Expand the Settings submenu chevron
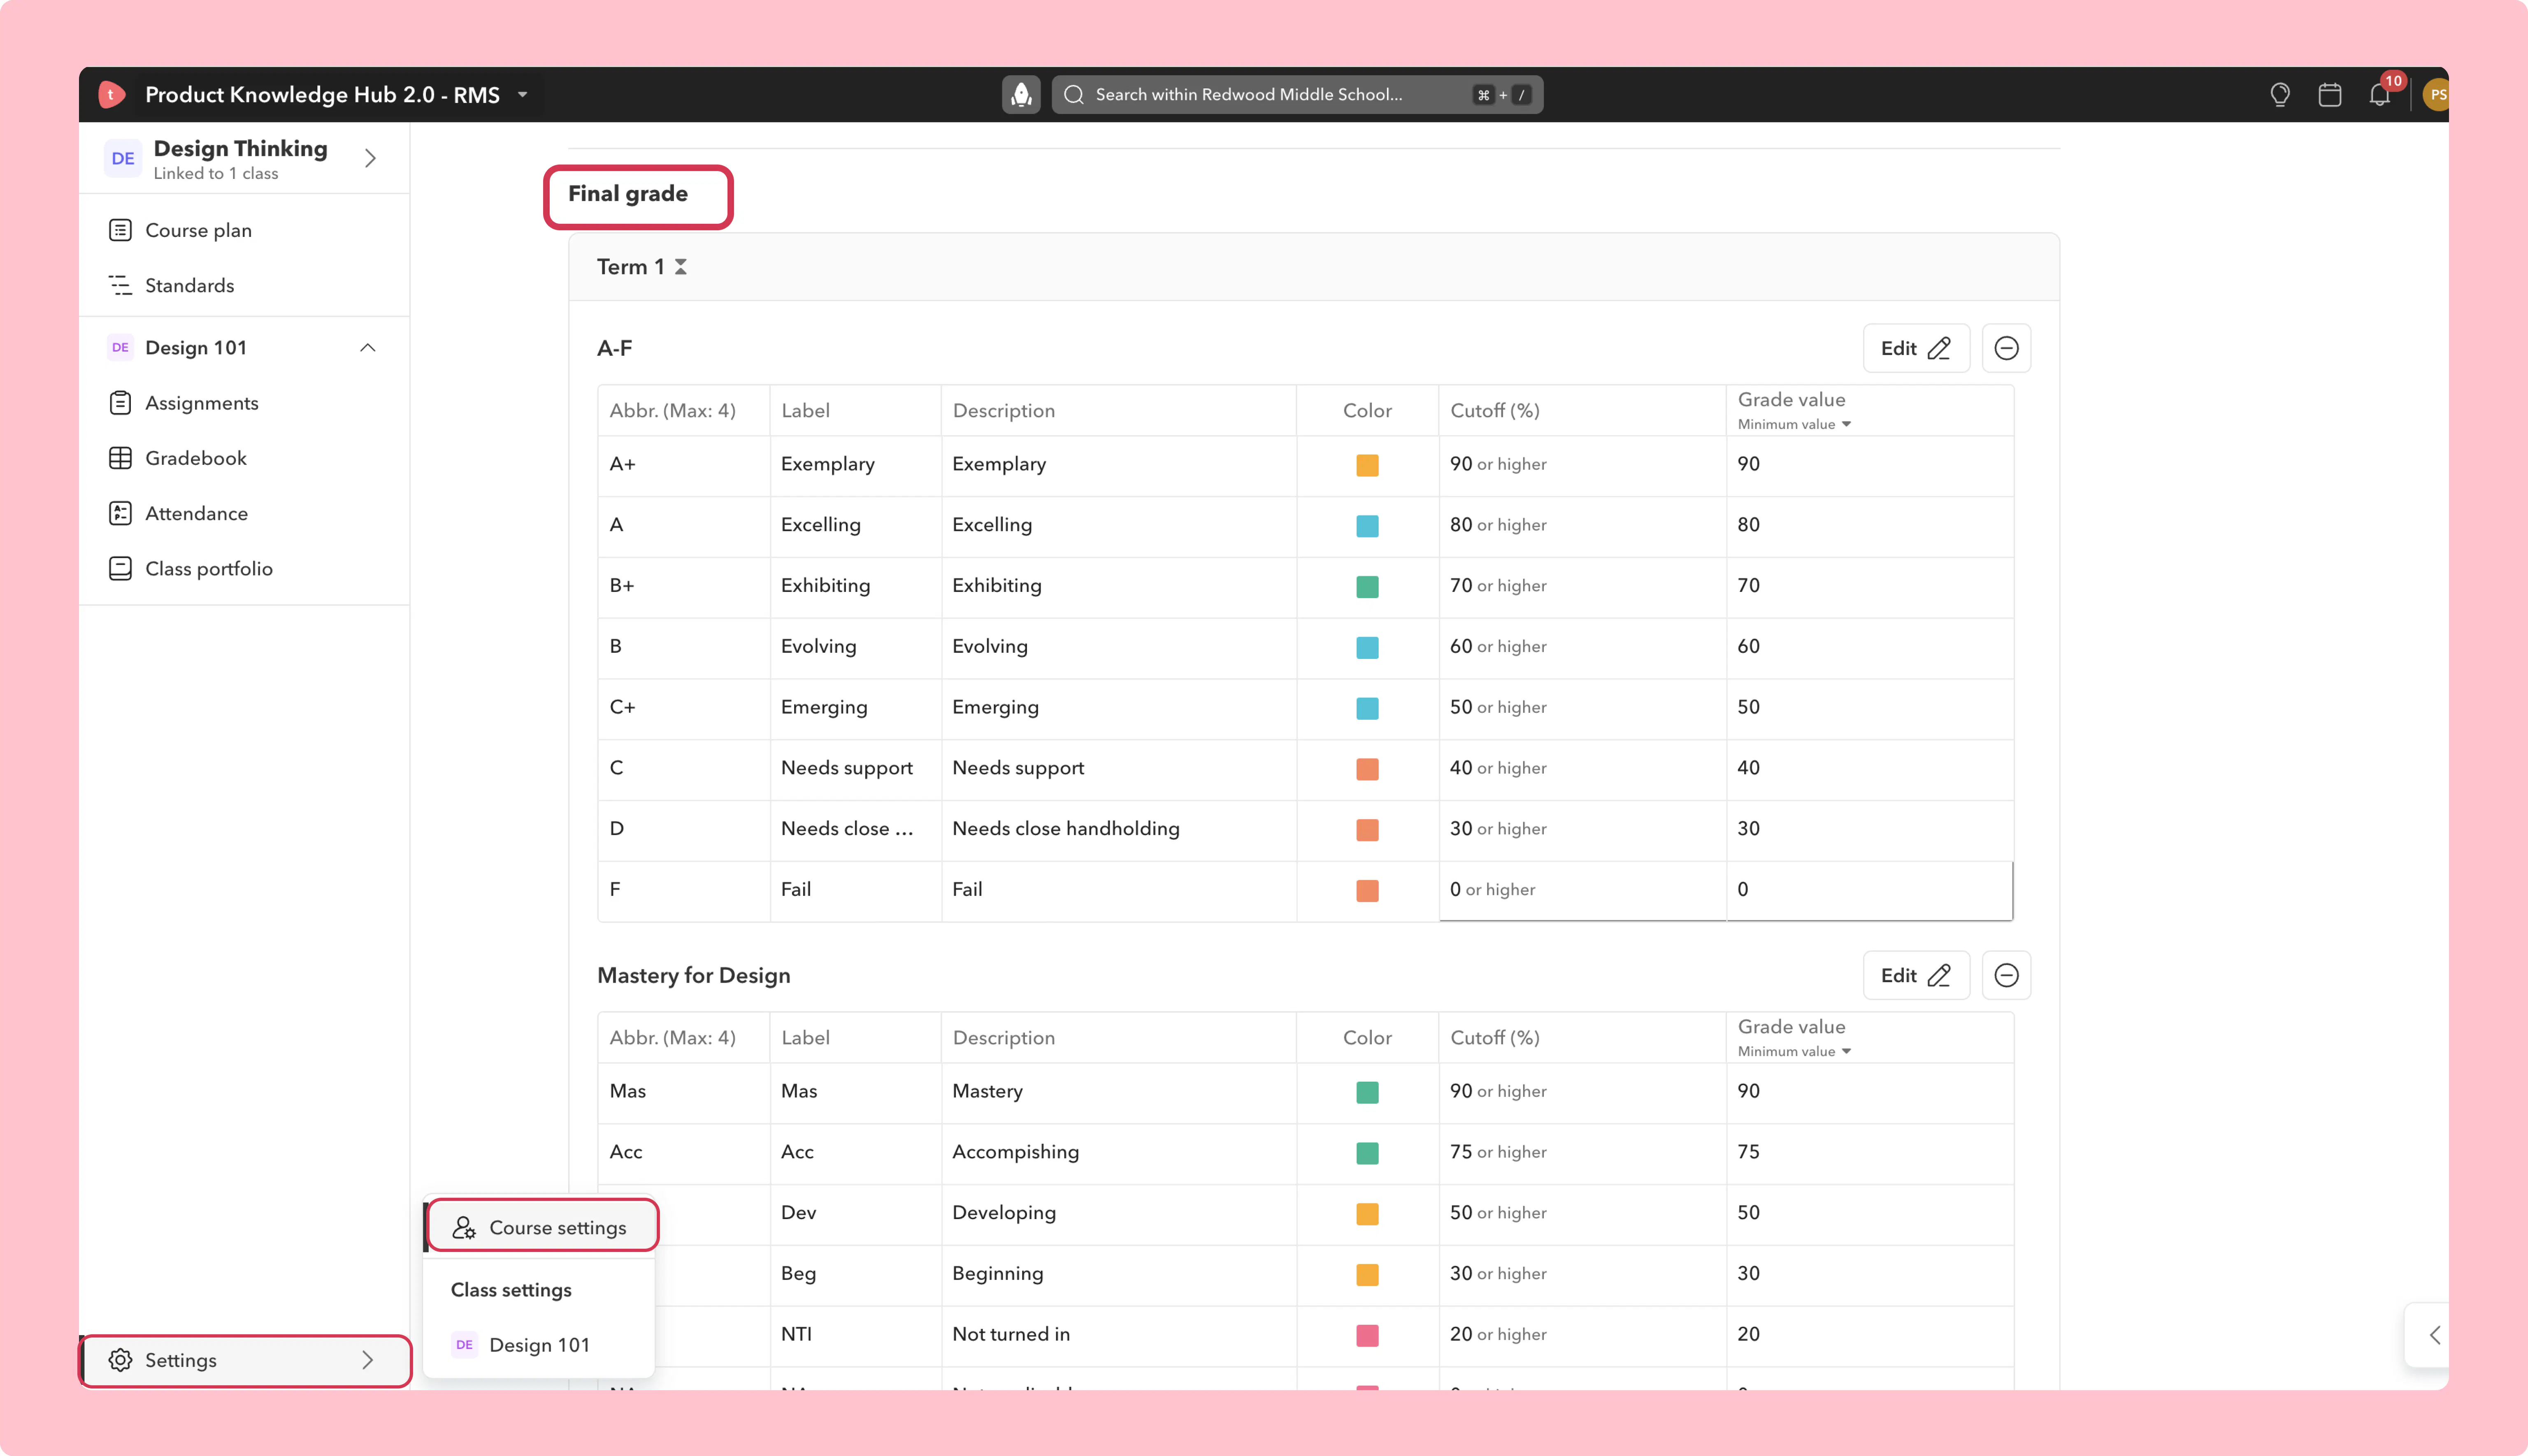Screen dimensions: 2528x1456 coord(367,1360)
